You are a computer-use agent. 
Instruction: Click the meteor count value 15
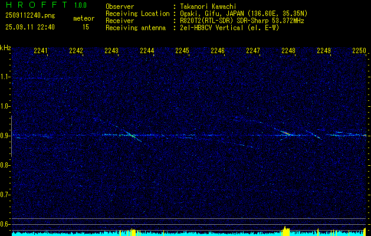tap(86, 27)
